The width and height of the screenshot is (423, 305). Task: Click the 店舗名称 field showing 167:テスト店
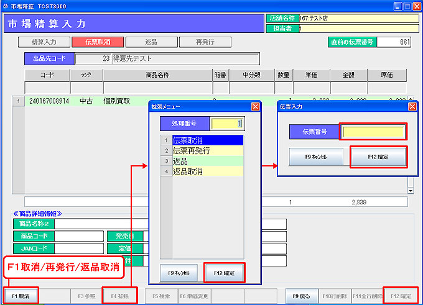pos(358,18)
